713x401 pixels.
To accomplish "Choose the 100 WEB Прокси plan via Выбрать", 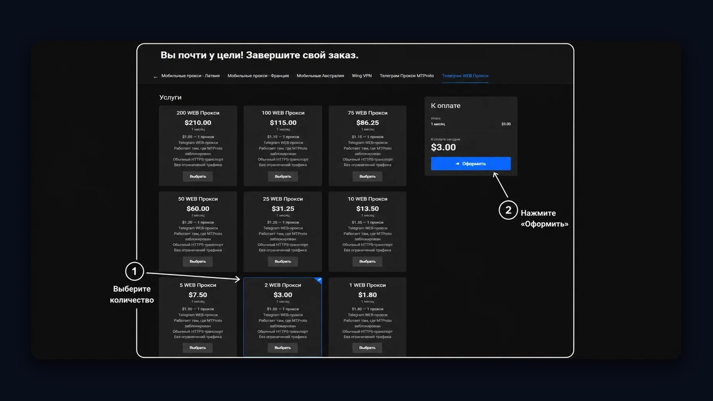I will 282,177.
